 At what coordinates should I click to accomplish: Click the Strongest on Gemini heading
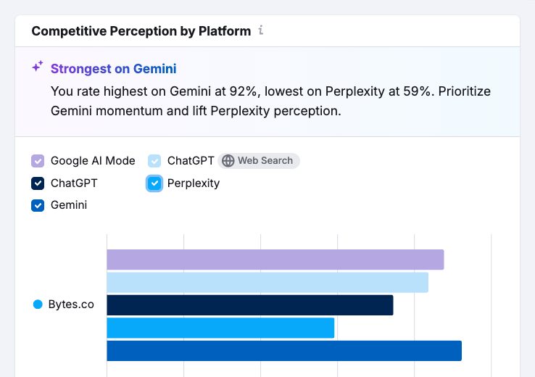point(113,69)
